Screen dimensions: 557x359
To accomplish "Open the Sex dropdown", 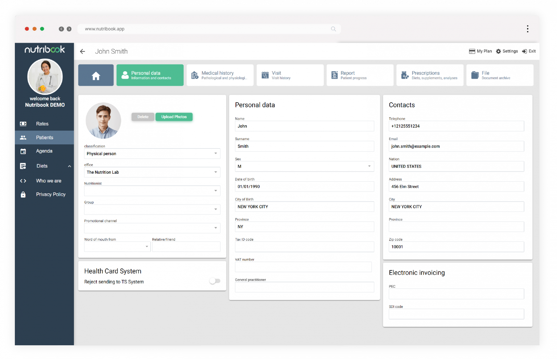I will click(369, 166).
